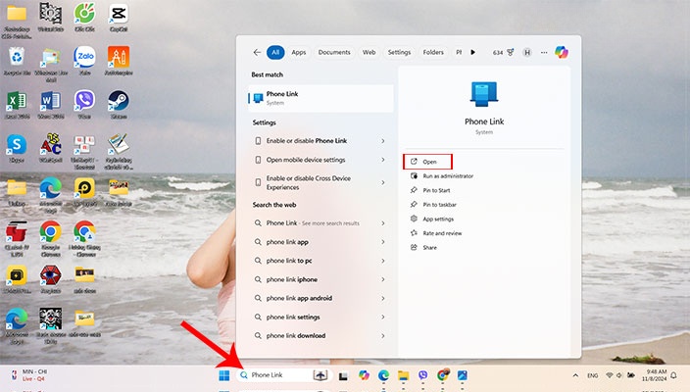This screenshot has width=690, height=392.
Task: Expand 'phone link iphone' suggestion chevron
Action: (383, 279)
